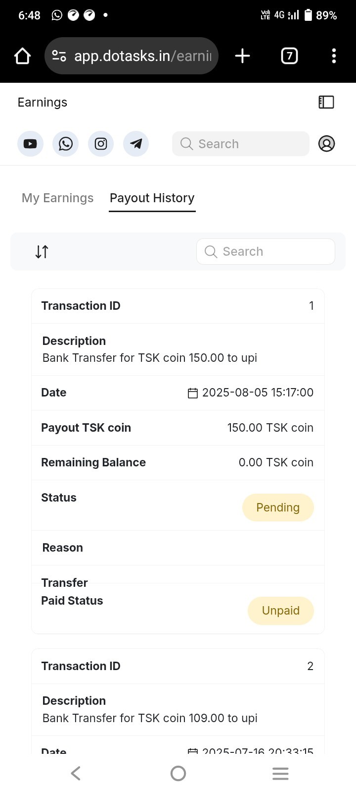Viewport: 356px width, 793px height.
Task: Select the Payout History tab
Action: (152, 198)
